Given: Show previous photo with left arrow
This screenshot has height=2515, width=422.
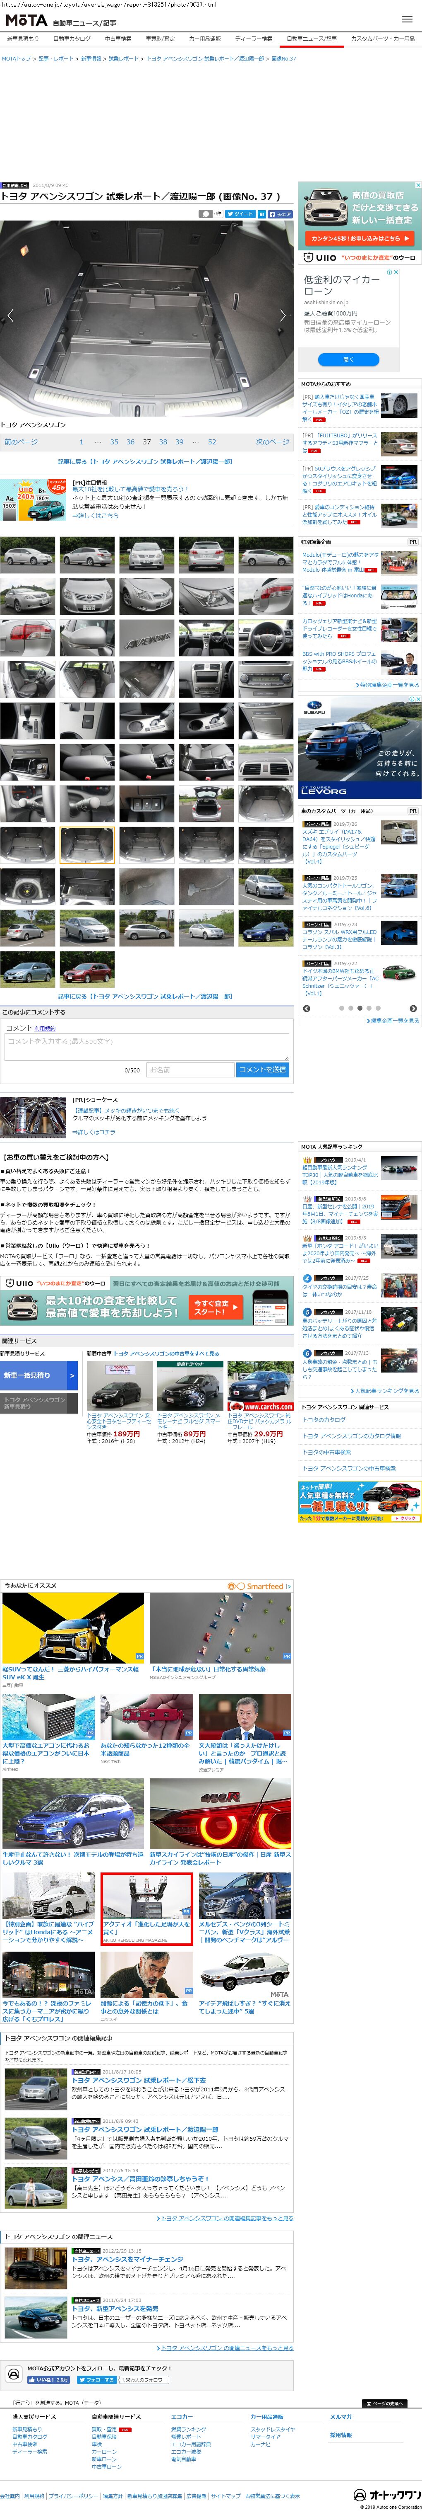Looking at the screenshot, I should tap(11, 315).
